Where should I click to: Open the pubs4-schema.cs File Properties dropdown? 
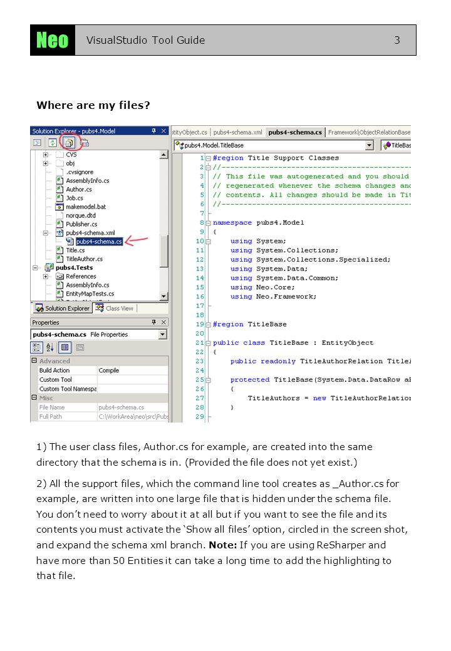coord(163,334)
